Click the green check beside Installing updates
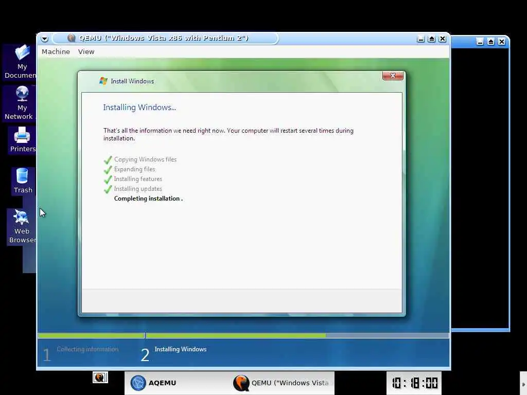 click(108, 189)
